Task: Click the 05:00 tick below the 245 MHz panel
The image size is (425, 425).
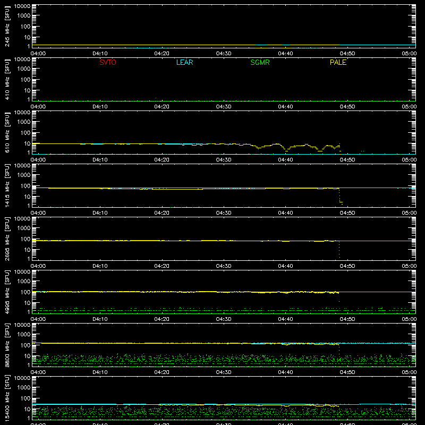Action: point(409,54)
